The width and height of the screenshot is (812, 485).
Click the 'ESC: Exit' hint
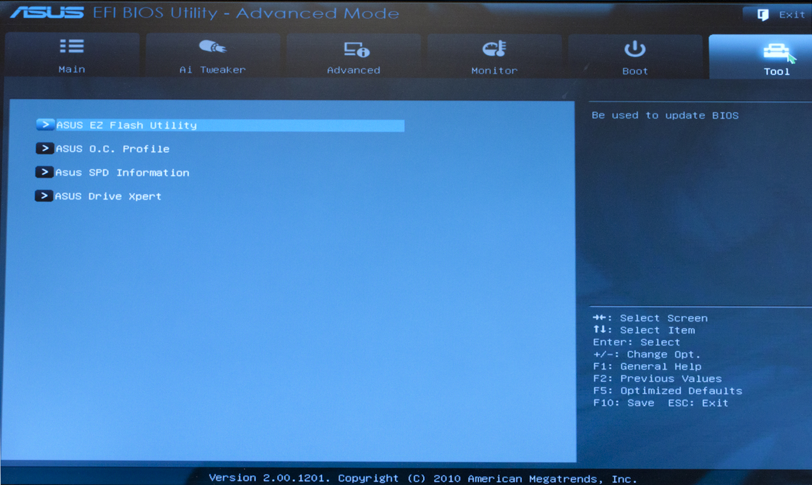click(x=698, y=403)
